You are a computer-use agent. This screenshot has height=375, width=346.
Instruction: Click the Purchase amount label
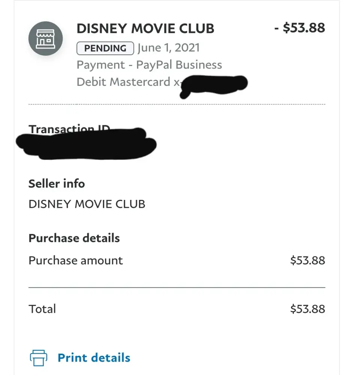tap(76, 261)
